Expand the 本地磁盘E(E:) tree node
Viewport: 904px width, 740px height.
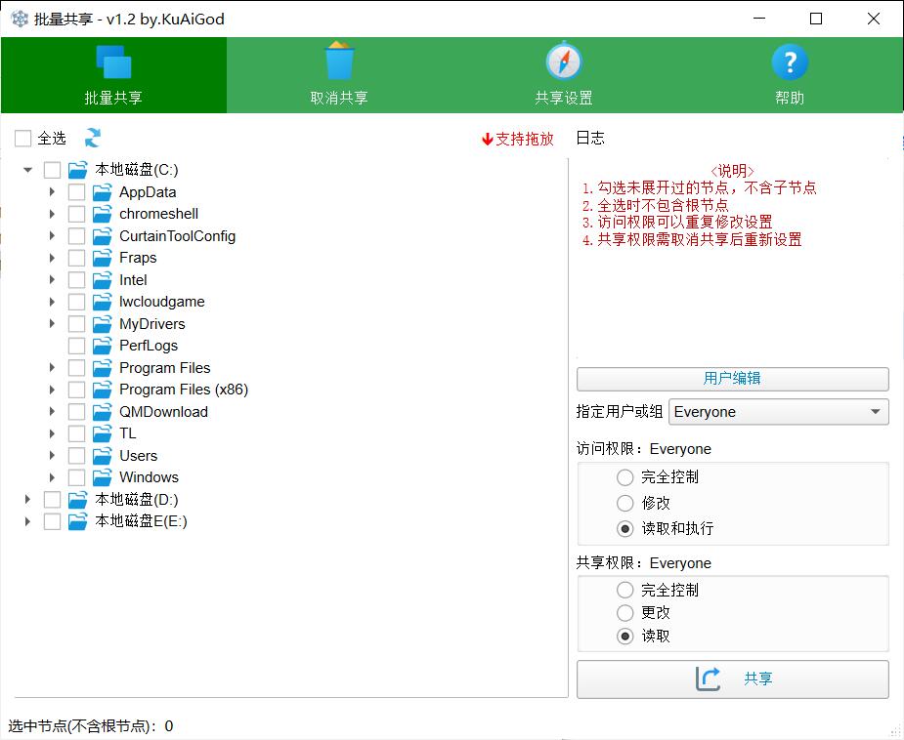[x=28, y=521]
